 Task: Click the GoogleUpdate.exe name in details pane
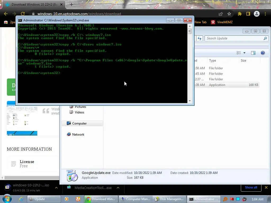point(96,173)
